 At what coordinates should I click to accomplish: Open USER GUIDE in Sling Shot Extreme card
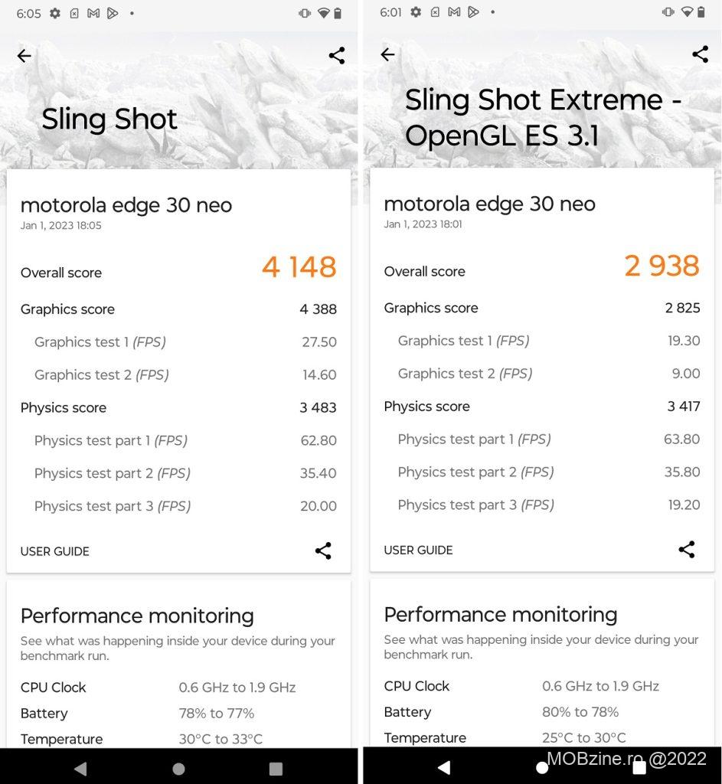[418, 550]
